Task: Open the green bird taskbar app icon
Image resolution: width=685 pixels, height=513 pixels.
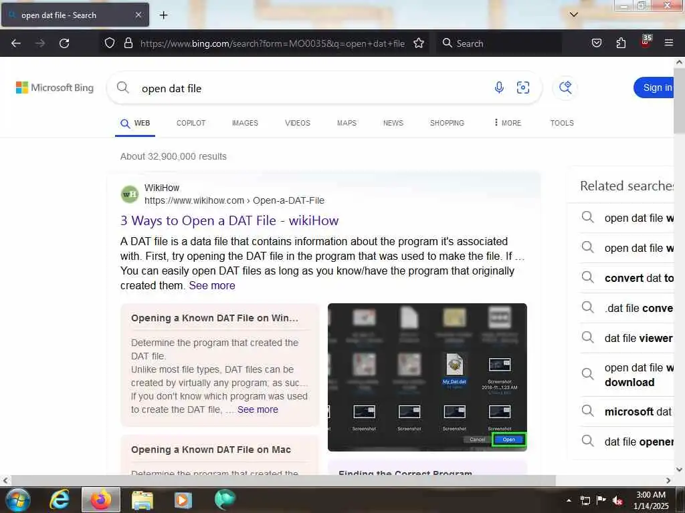Action: (x=225, y=500)
